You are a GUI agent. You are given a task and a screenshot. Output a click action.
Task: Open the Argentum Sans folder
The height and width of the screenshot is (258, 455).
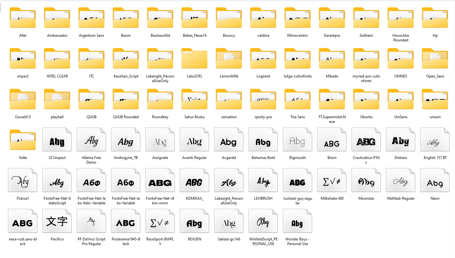(91, 18)
